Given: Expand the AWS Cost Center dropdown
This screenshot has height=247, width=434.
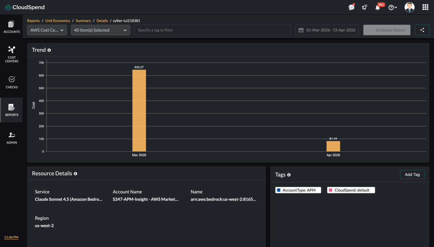Looking at the screenshot, I should 47,30.
